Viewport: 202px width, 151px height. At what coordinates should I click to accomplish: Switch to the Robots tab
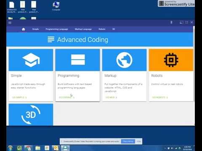pyautogui.click(x=102, y=29)
